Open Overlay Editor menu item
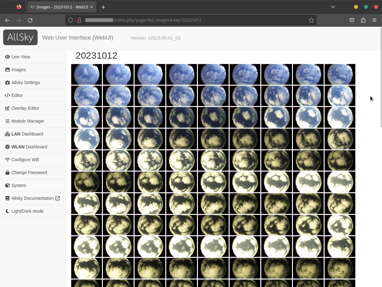The width and height of the screenshot is (382, 287). (33, 108)
